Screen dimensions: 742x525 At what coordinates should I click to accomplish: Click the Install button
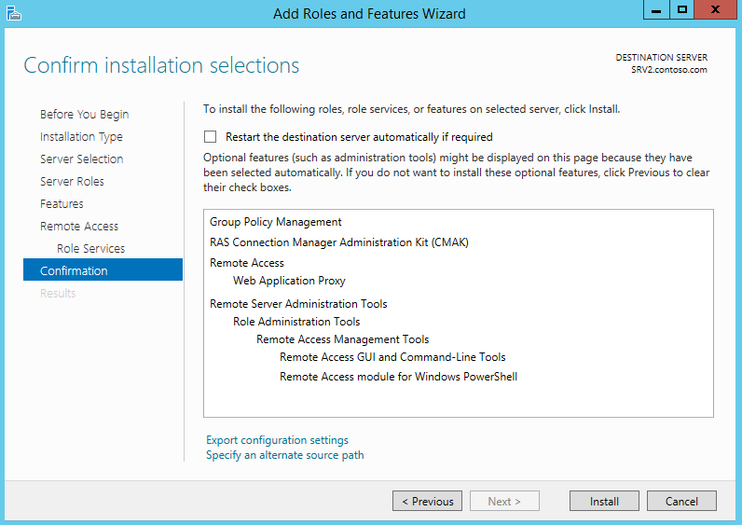click(604, 501)
